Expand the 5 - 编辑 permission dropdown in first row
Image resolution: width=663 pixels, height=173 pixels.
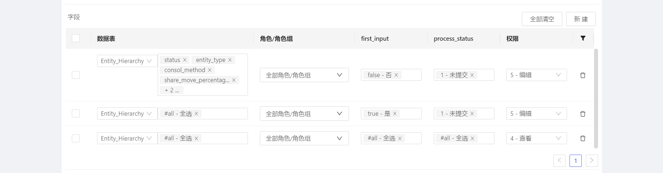[x=536, y=75]
